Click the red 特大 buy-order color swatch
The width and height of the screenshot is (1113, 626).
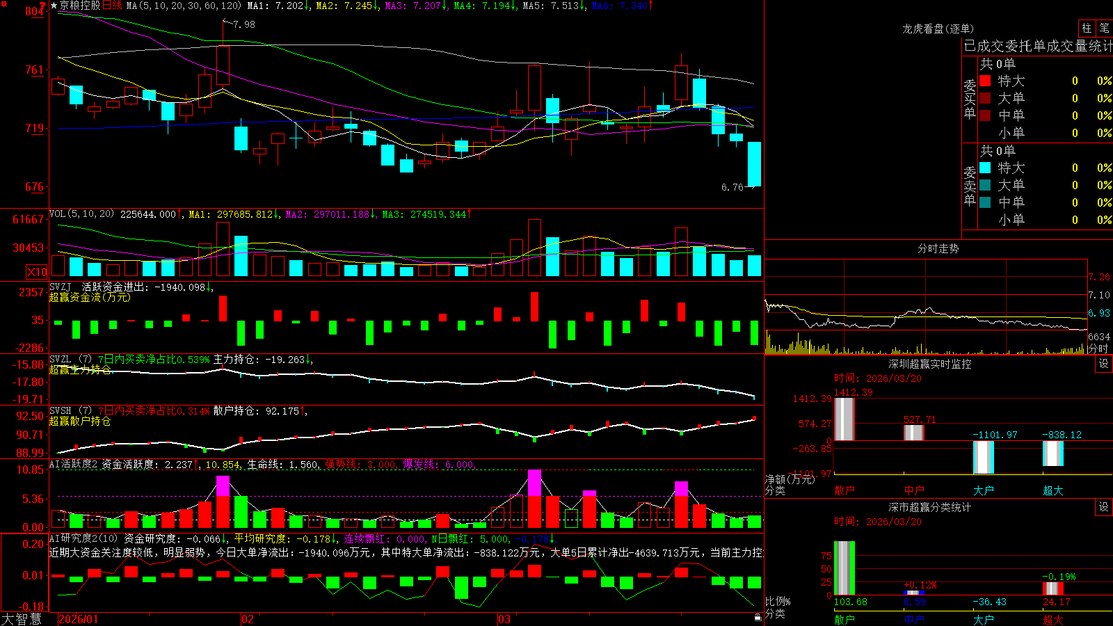pyautogui.click(x=985, y=81)
